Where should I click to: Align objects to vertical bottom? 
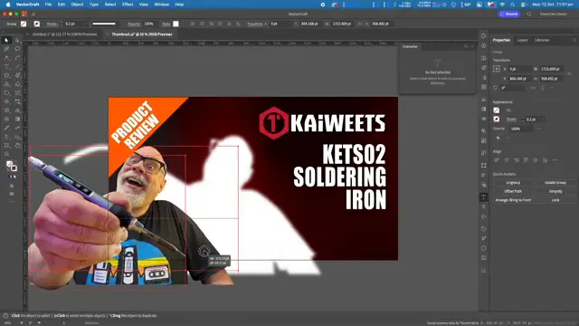coord(545,160)
